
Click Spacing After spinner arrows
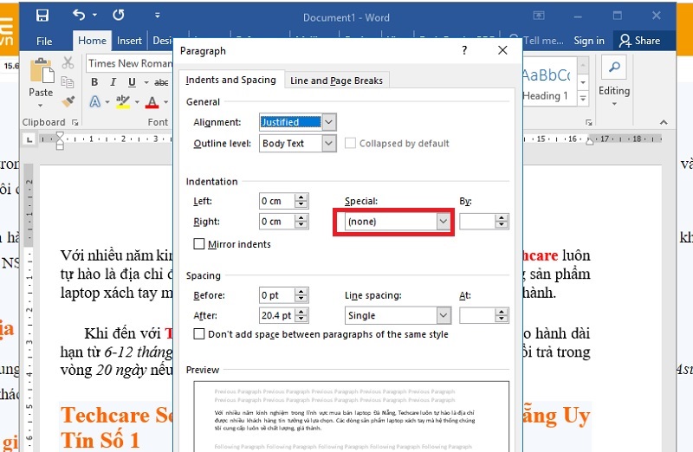(x=301, y=315)
